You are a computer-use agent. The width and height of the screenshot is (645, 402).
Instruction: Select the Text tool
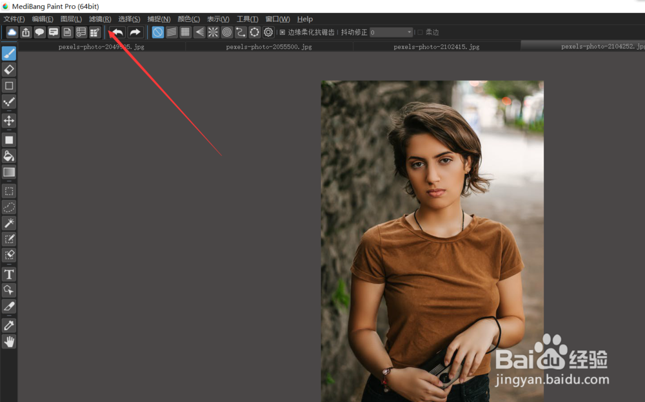coord(9,274)
